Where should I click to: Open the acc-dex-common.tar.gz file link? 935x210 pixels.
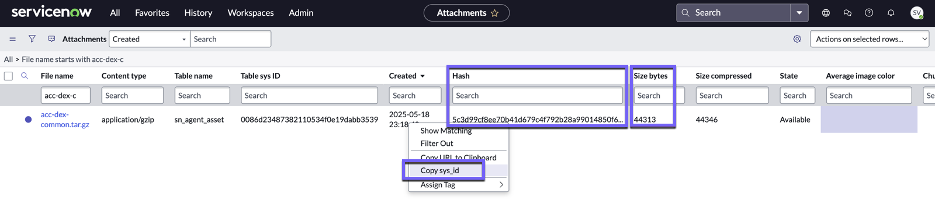point(65,120)
